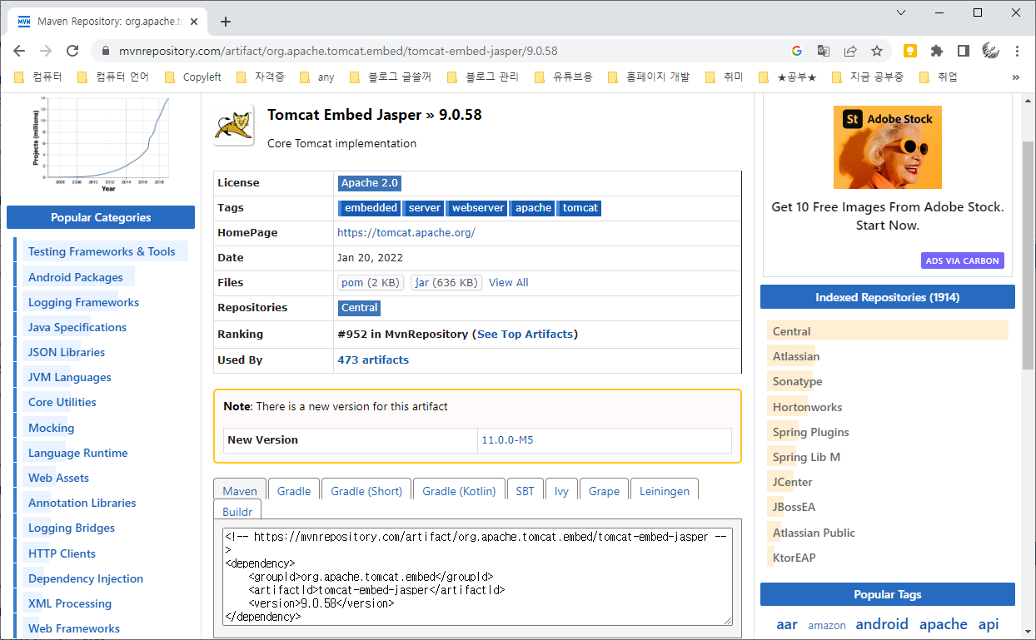The height and width of the screenshot is (640, 1036).
Task: Go back with the browser back arrow
Action: pyautogui.click(x=19, y=51)
